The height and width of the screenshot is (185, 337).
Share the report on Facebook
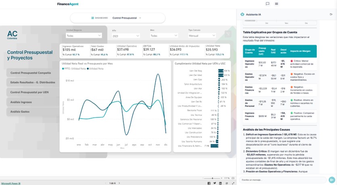pos(209,183)
